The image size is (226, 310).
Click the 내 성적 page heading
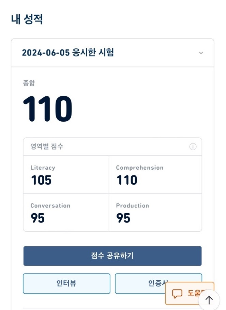[27, 19]
